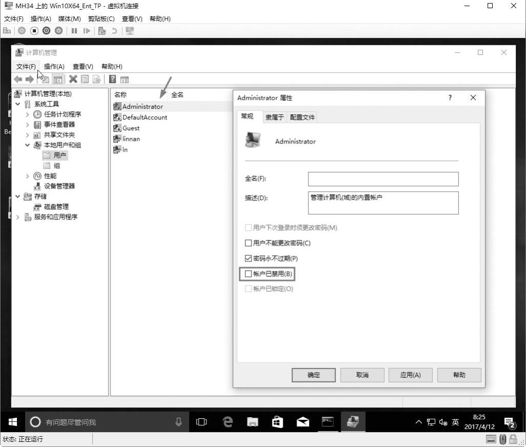
Task: Pause the virtual machine
Action: 74,31
